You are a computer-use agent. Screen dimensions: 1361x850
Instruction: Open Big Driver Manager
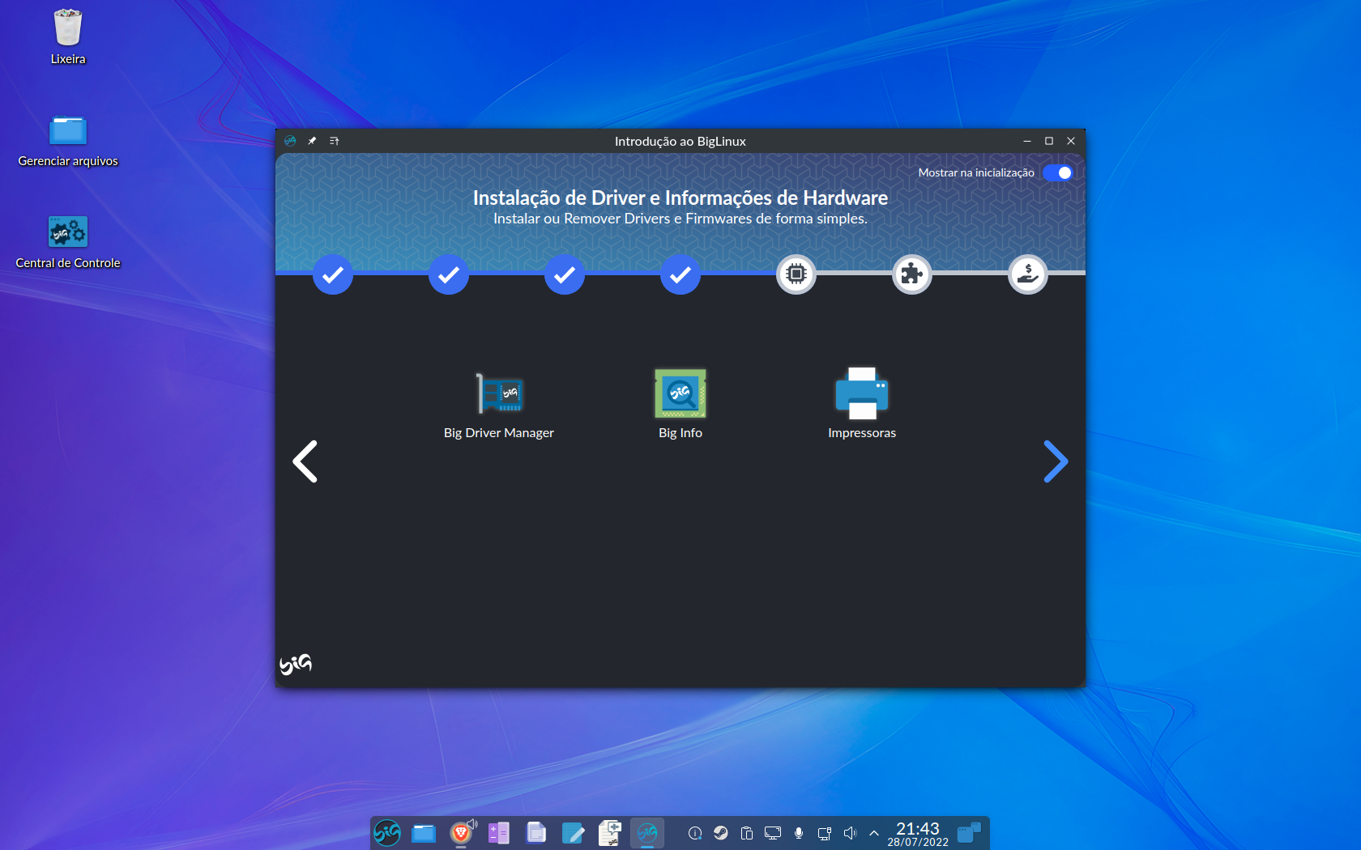499,405
